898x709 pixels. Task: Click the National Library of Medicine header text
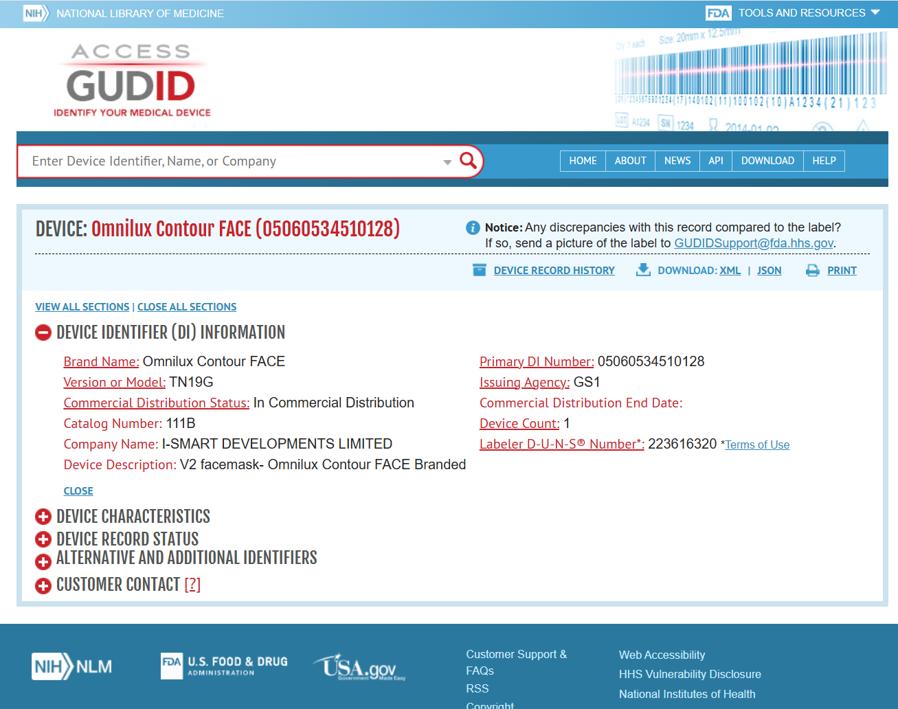(x=140, y=14)
